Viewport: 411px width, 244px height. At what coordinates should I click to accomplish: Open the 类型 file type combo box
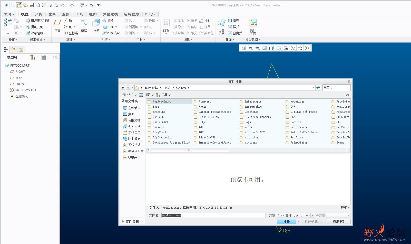pyautogui.click(x=295, y=215)
